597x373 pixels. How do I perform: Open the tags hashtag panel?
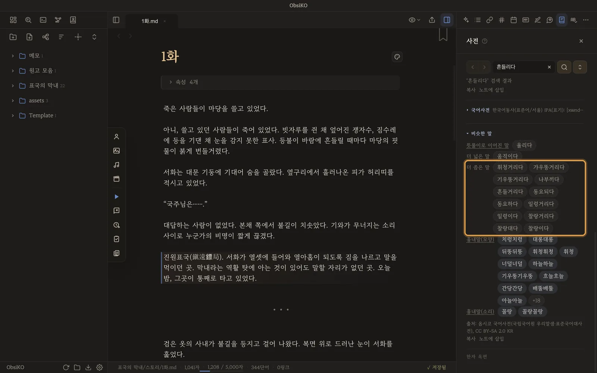coord(501,20)
